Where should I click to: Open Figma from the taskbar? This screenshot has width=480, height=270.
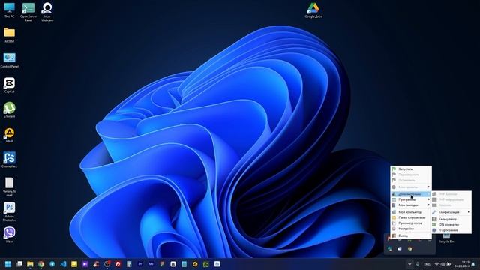[162, 264]
